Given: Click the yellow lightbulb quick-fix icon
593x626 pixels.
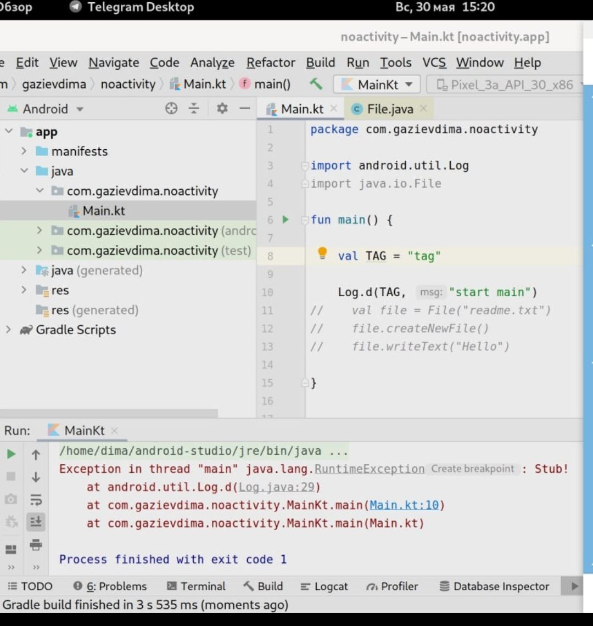Looking at the screenshot, I should click(x=322, y=253).
